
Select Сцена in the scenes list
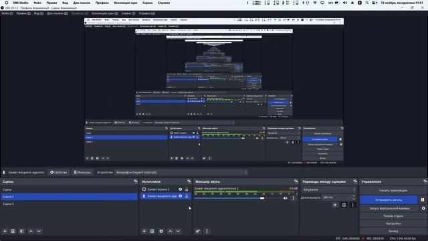tap(69, 189)
